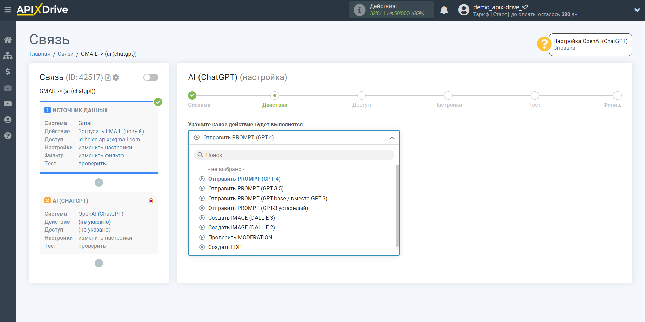645x322 pixels.
Task: Open the notifications bell
Action: click(x=444, y=10)
